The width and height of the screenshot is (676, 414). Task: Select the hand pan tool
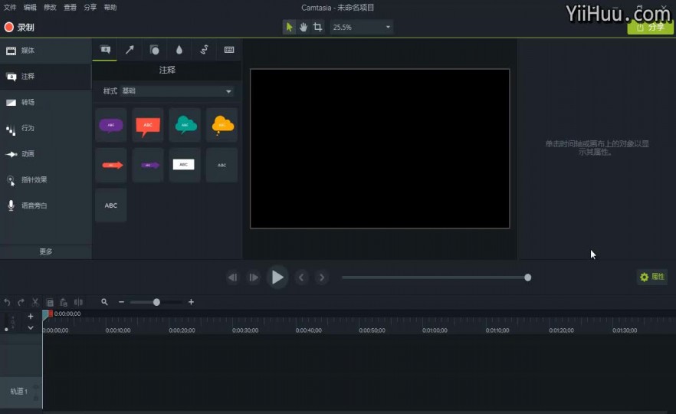(304, 27)
